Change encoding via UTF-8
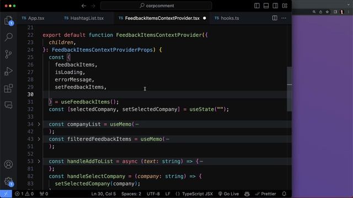 (153, 194)
